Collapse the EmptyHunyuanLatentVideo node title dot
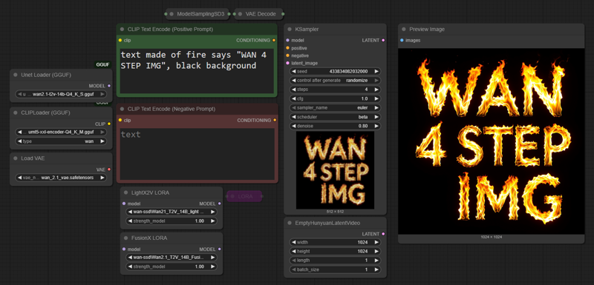 pos(290,223)
